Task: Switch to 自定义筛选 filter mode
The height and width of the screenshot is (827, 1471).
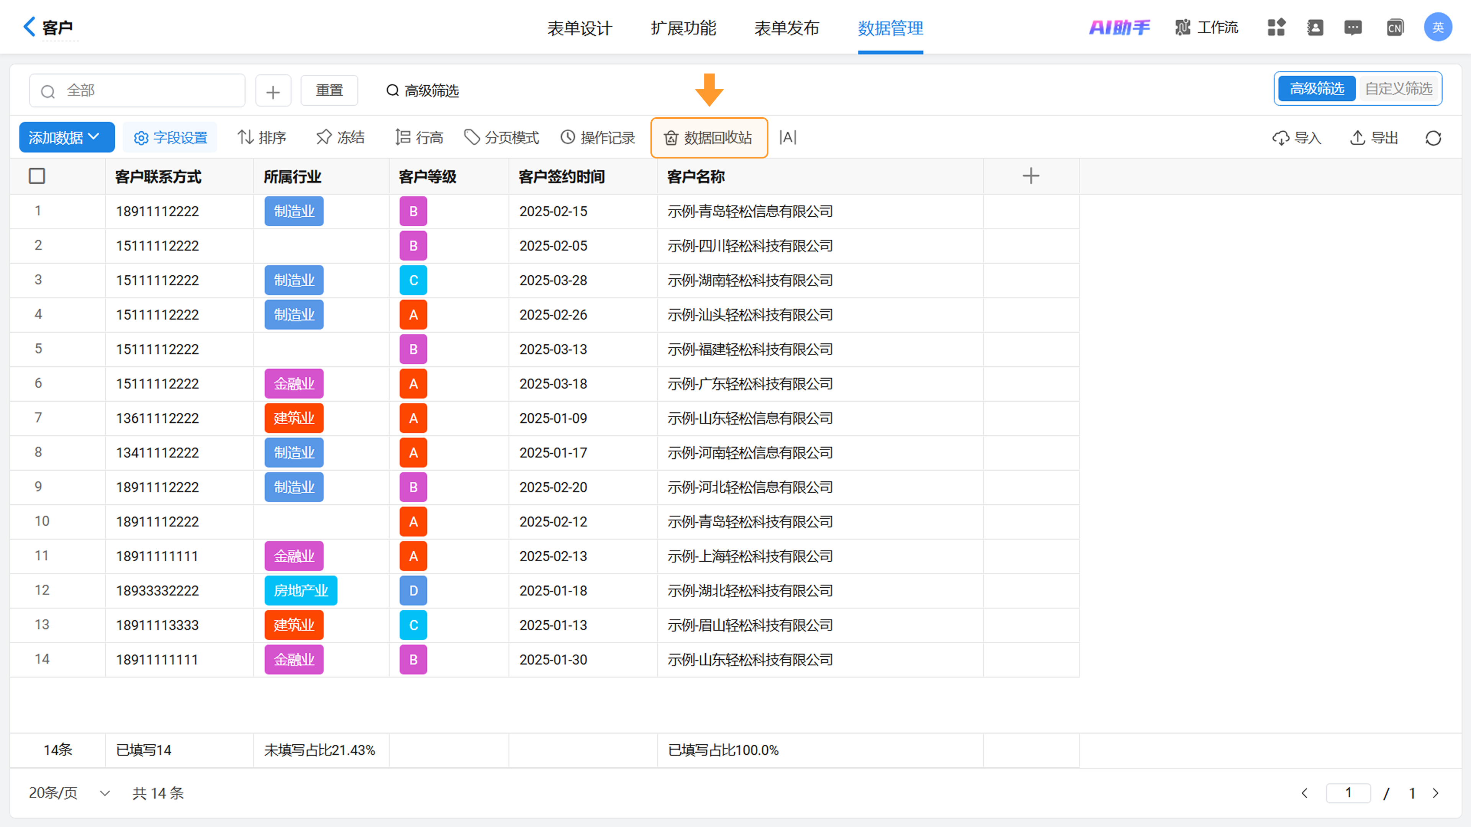Action: [1399, 88]
